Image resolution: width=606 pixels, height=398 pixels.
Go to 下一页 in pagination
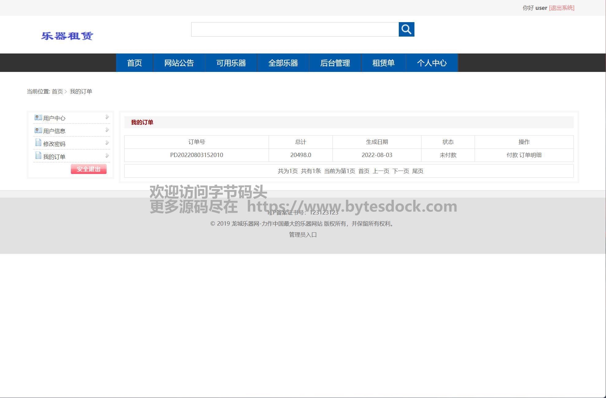400,171
